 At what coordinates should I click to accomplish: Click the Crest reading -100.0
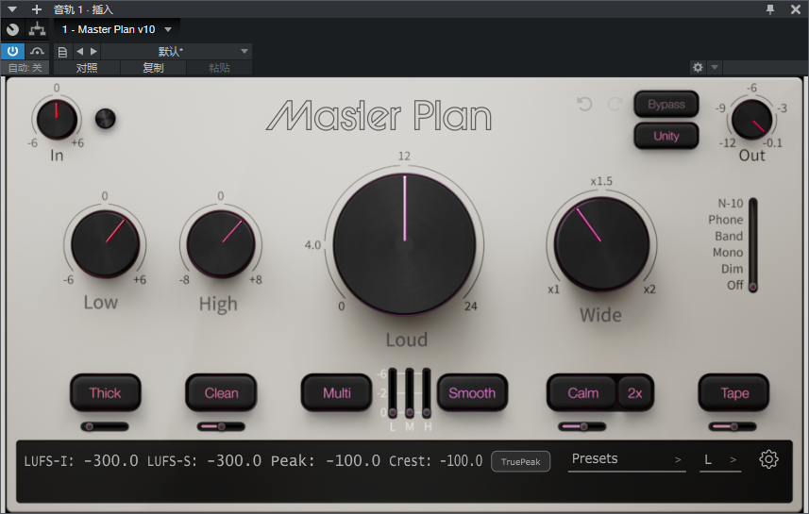(461, 460)
